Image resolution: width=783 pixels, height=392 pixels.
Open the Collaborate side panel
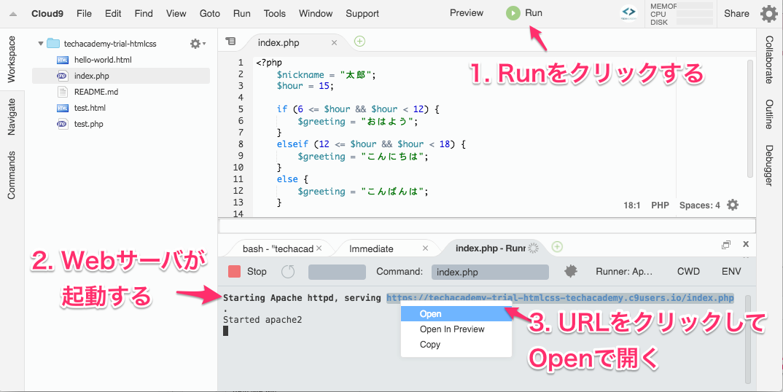(x=769, y=60)
